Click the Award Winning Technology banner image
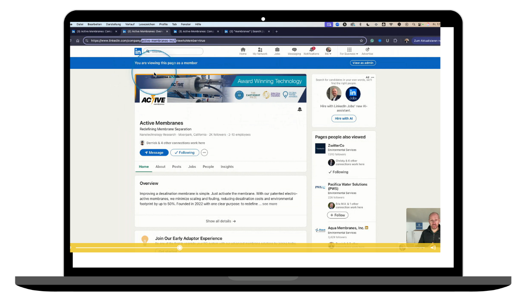This screenshot has height=297, width=529. [x=221, y=88]
